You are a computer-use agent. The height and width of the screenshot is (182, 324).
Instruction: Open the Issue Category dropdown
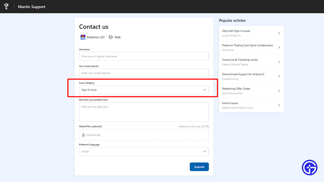click(x=144, y=90)
